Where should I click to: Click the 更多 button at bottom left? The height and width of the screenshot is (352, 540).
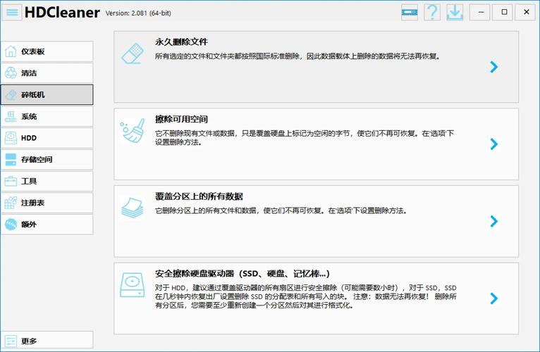click(47, 341)
